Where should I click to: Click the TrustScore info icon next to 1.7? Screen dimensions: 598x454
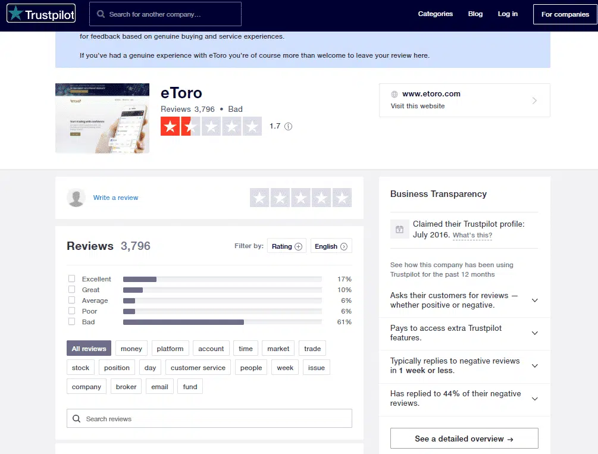click(x=289, y=126)
